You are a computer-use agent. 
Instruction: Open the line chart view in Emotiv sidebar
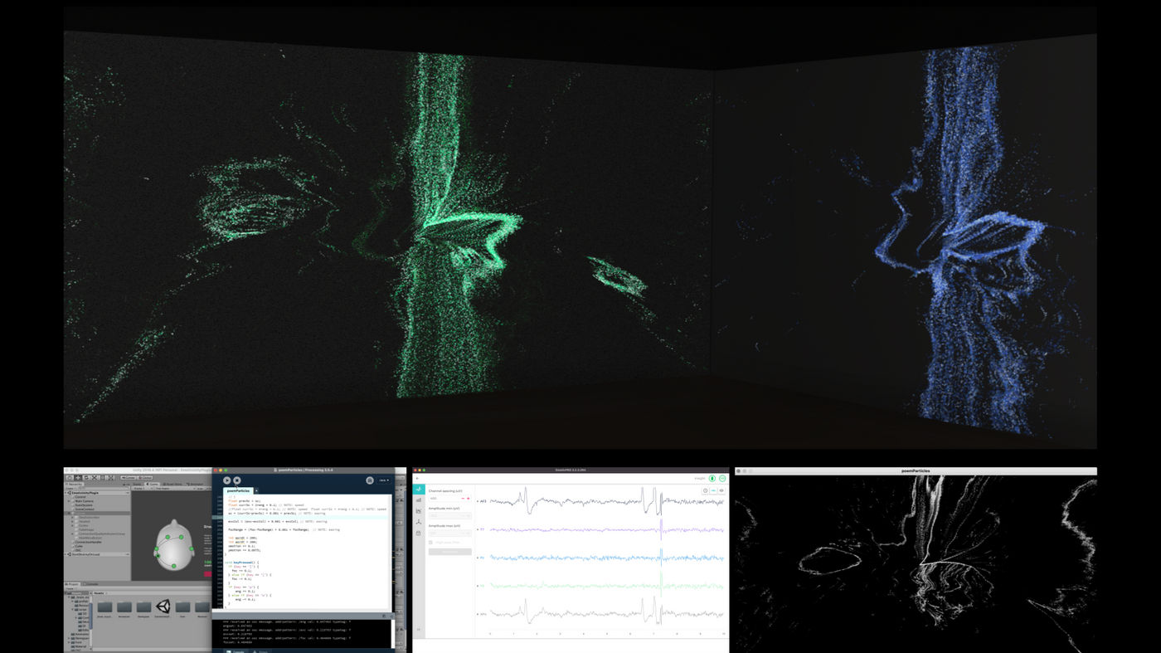click(419, 511)
